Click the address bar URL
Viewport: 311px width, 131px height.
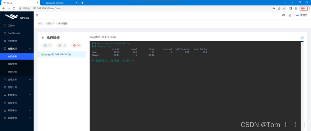click(46, 8)
